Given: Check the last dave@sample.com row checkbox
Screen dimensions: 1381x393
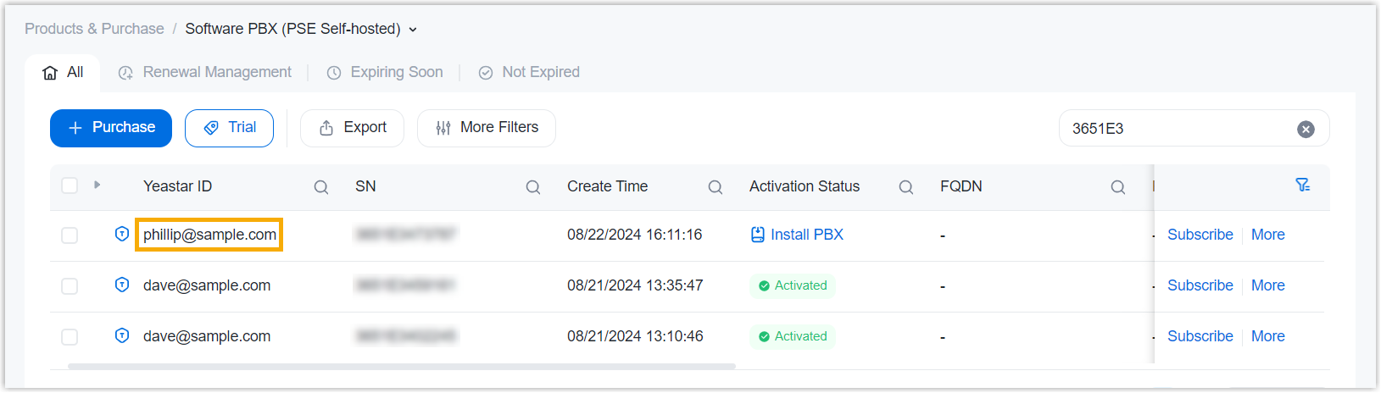Looking at the screenshot, I should [70, 337].
